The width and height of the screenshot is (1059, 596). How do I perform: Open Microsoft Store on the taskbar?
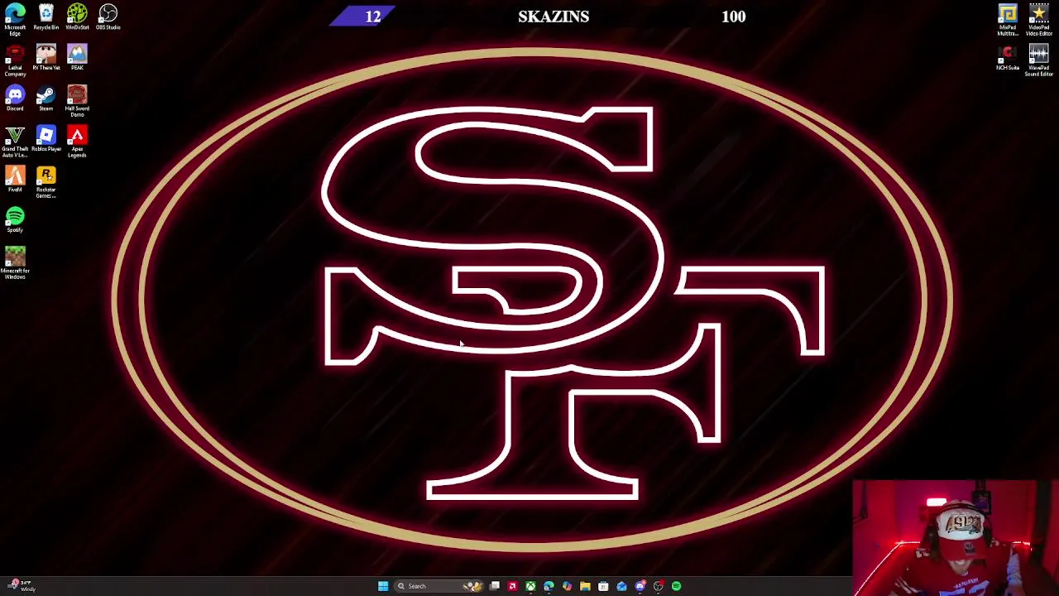pos(603,586)
